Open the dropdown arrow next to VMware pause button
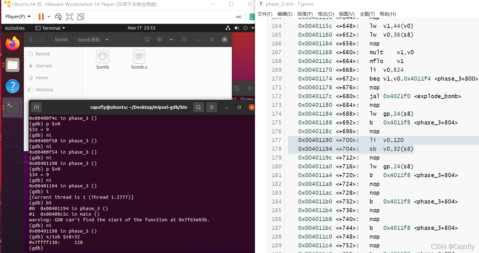Screen dimensions: 479x253 coord(49,17)
